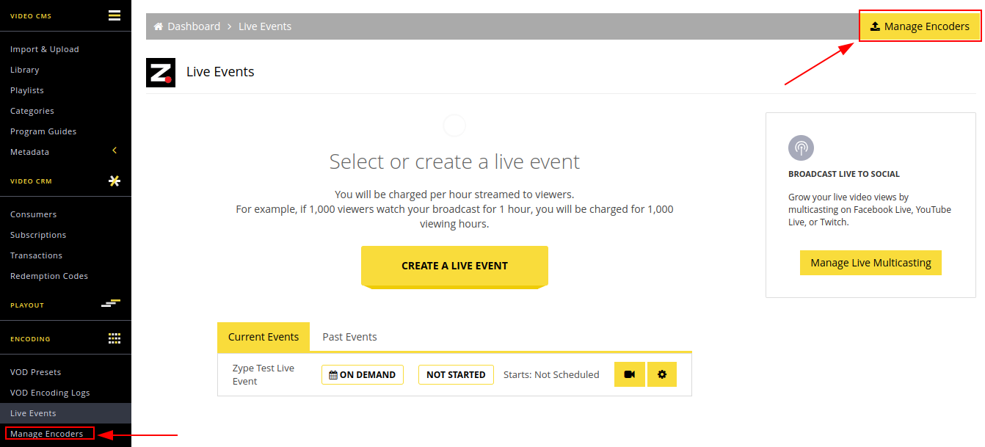Click the On Demand badge on the event
The width and height of the screenshot is (985, 447).
pyautogui.click(x=363, y=374)
